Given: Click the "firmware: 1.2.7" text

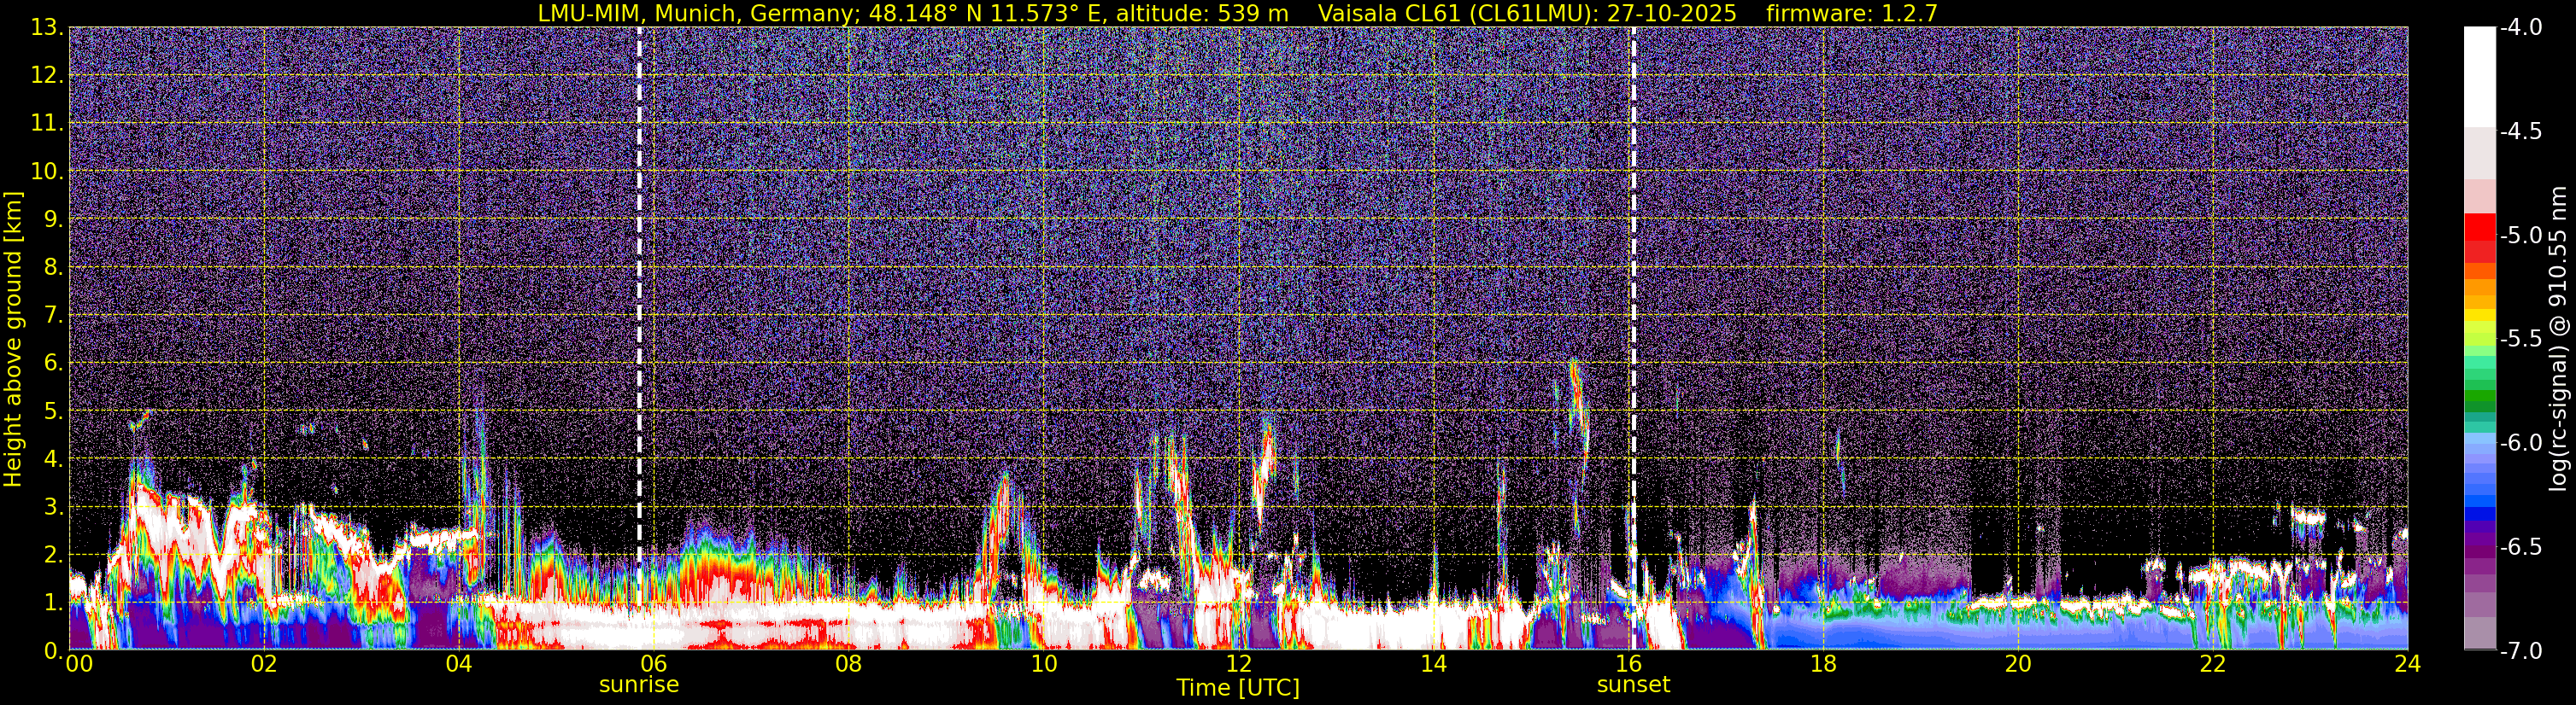Looking at the screenshot, I should point(1851,13).
